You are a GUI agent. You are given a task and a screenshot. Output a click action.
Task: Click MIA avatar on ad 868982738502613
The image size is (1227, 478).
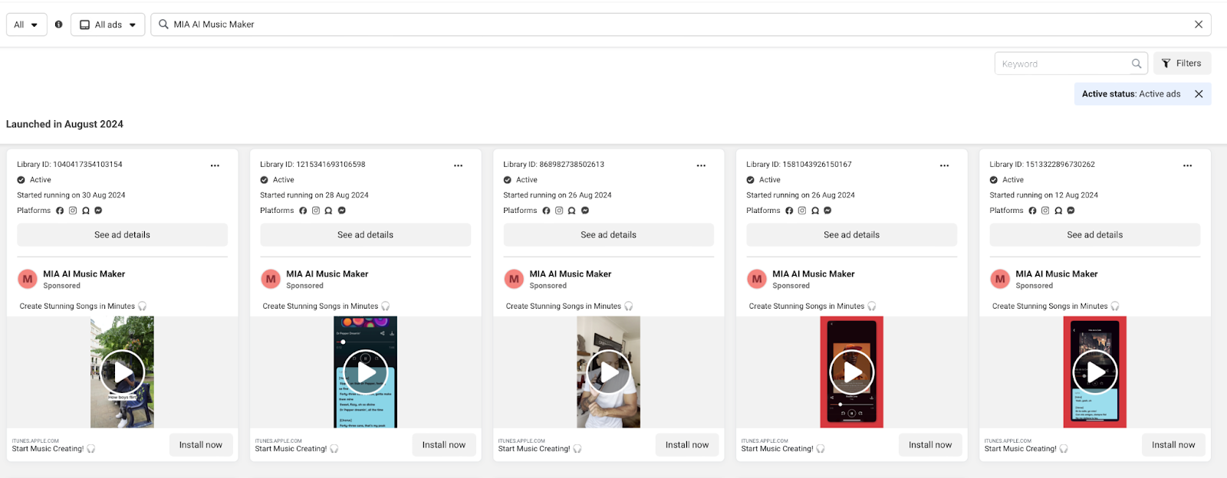pos(514,280)
